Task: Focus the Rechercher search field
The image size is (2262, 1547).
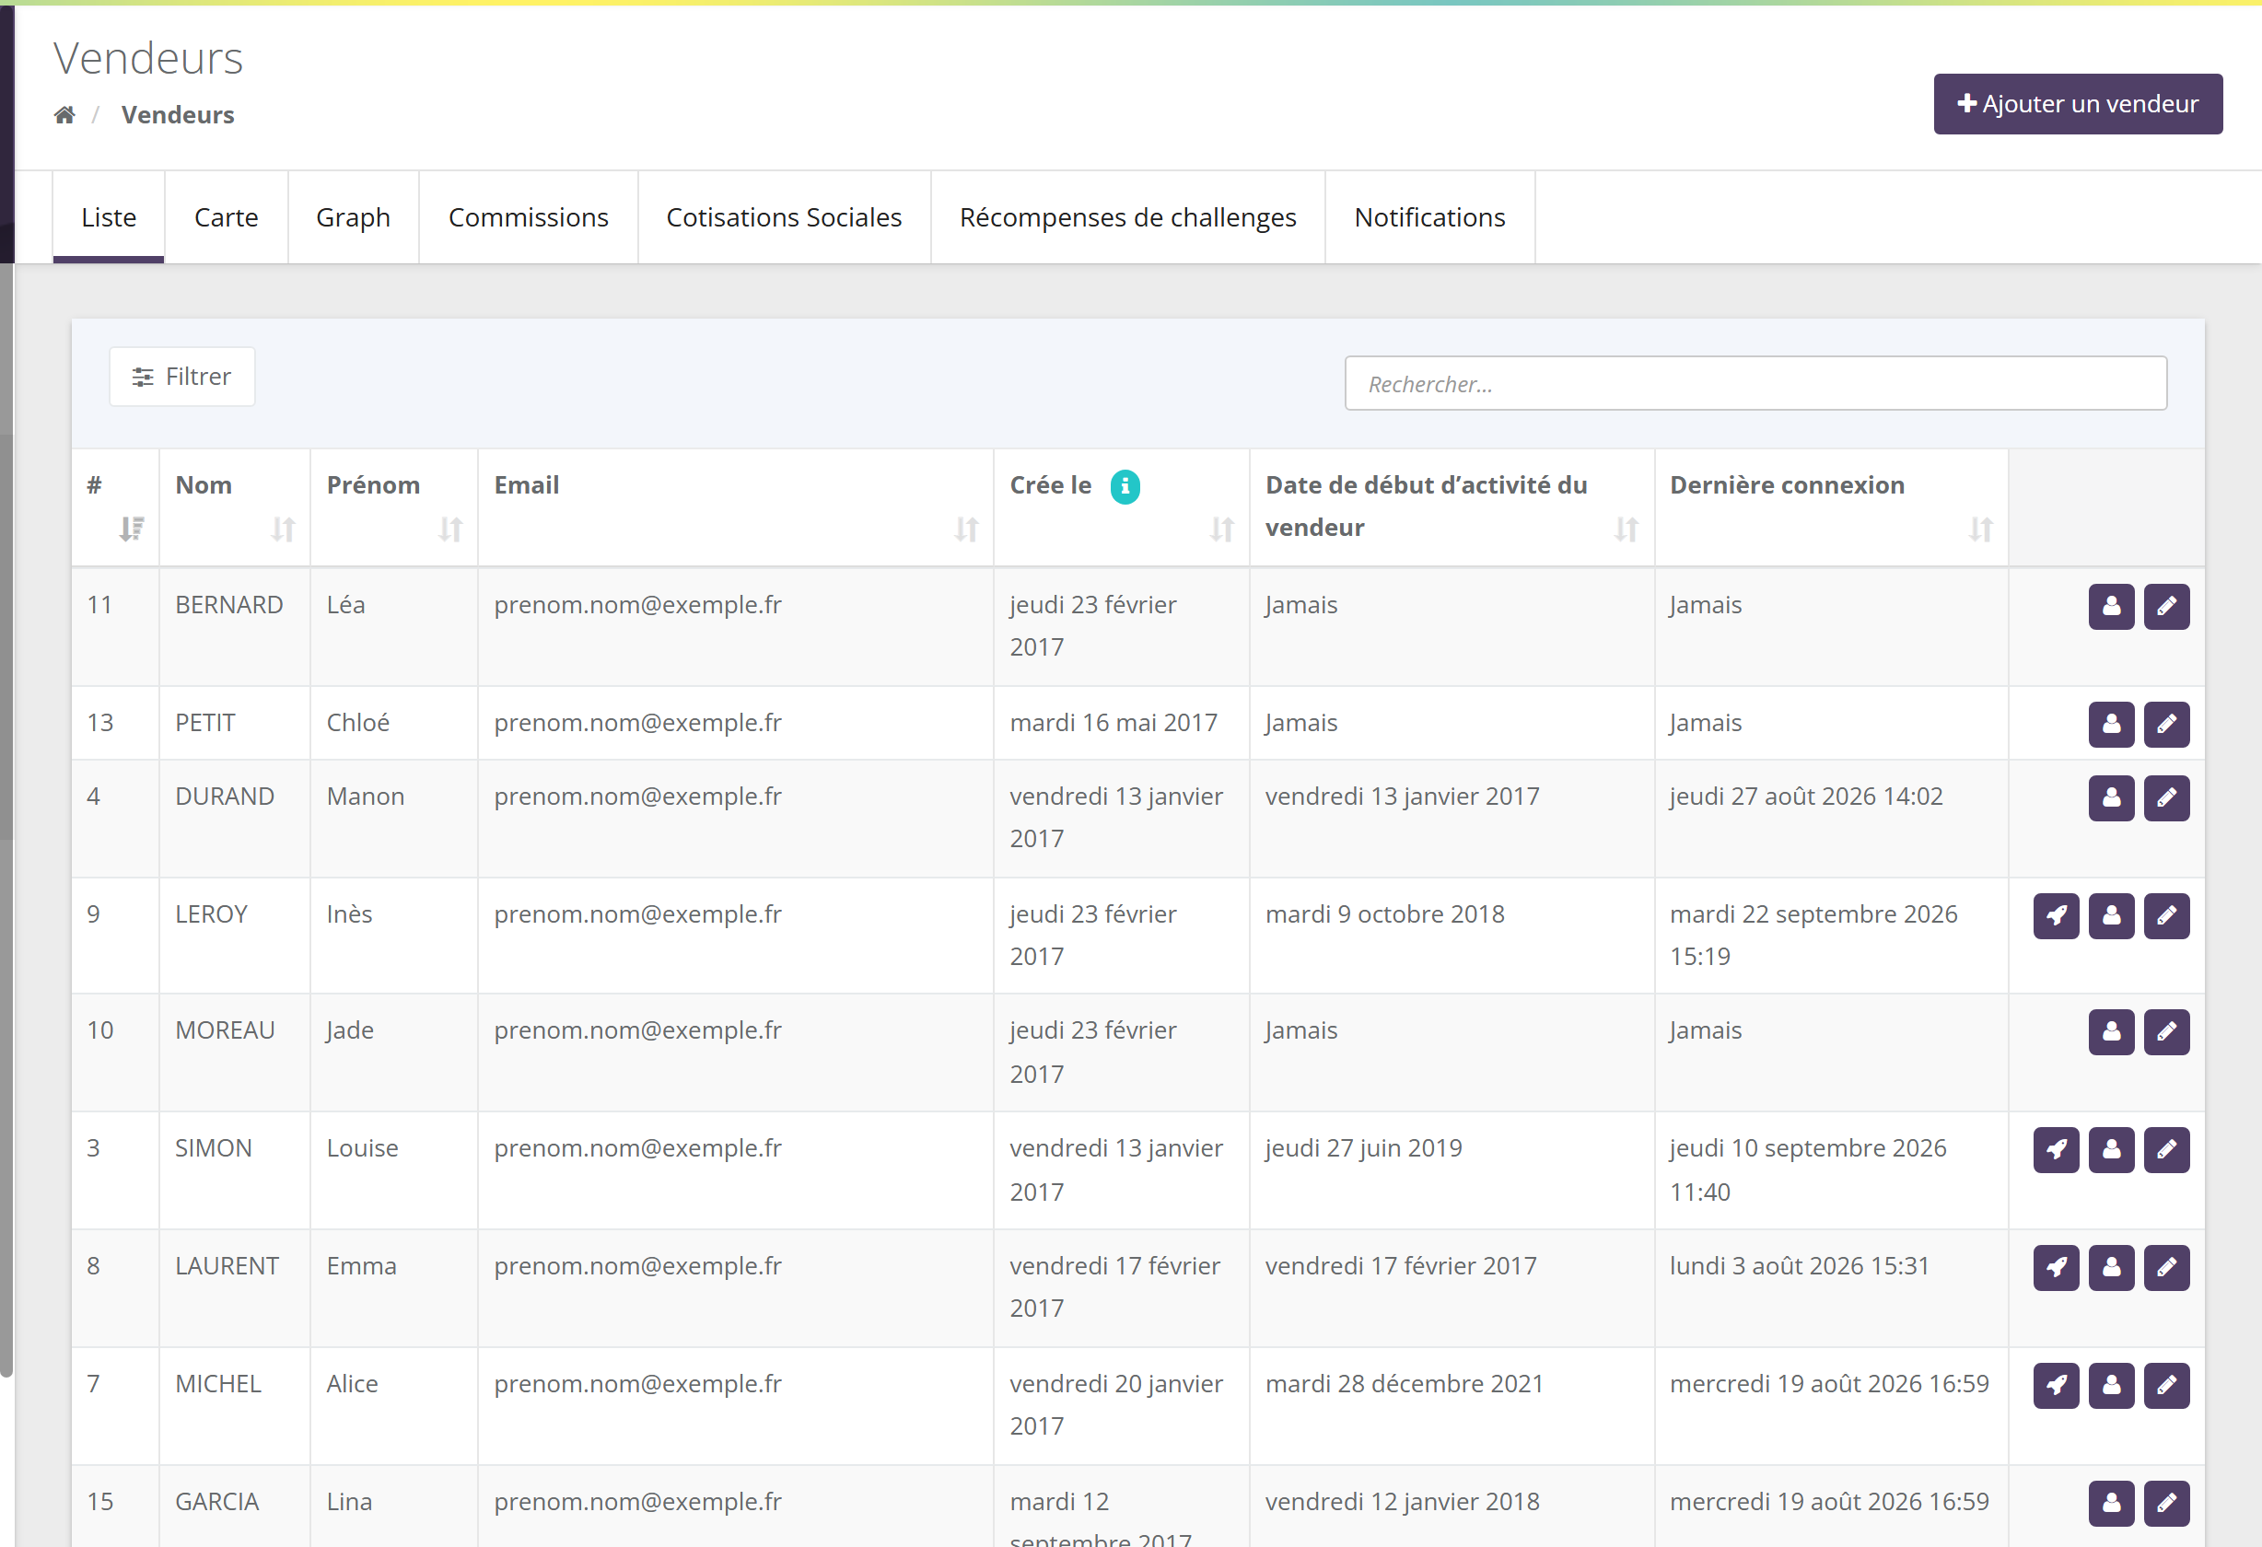Action: point(1755,383)
